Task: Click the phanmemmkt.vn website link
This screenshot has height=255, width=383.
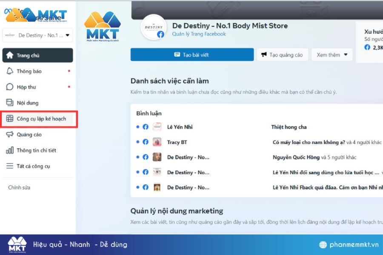Action: (354, 244)
